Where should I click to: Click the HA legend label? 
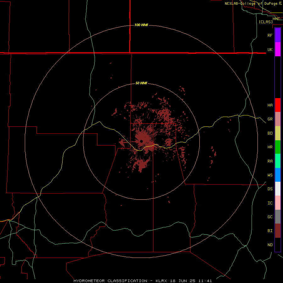click(270, 105)
